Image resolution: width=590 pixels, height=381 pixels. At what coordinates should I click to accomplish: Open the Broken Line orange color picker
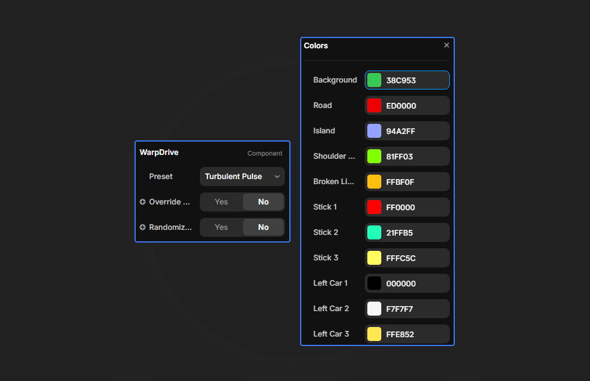pos(374,182)
